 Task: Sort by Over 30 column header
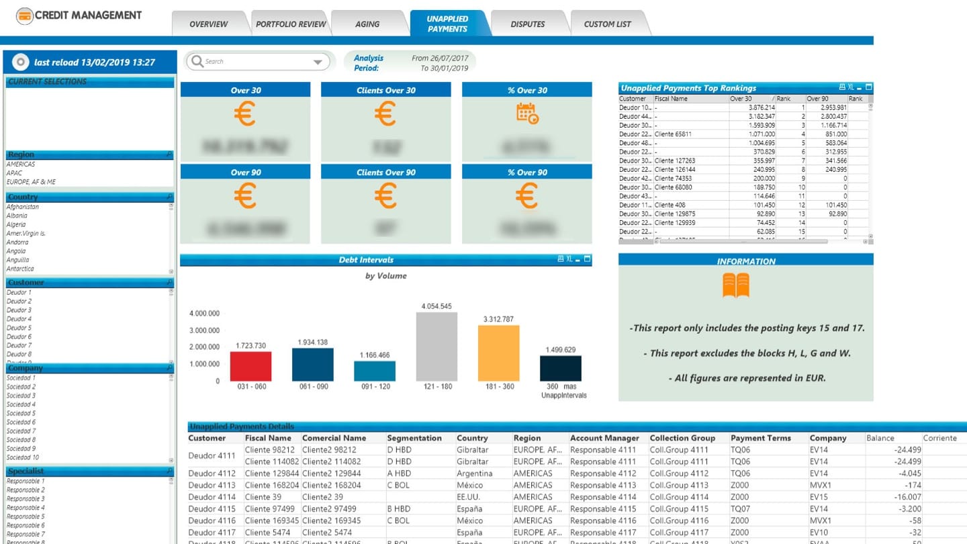[741, 99]
